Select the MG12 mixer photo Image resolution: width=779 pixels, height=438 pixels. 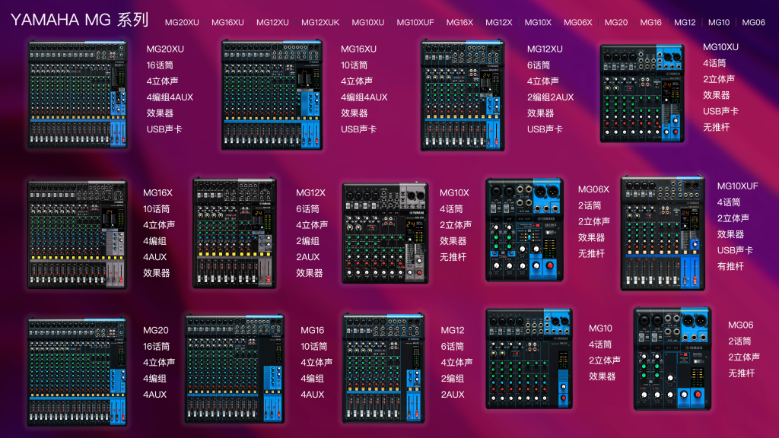384,368
